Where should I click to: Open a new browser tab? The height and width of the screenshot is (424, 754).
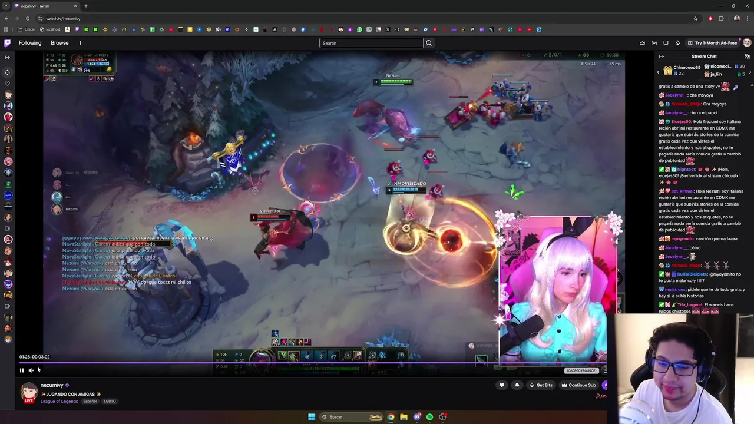[x=85, y=6]
